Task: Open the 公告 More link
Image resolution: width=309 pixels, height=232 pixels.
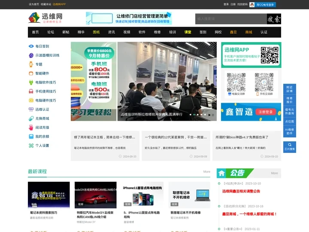Action: (274, 173)
